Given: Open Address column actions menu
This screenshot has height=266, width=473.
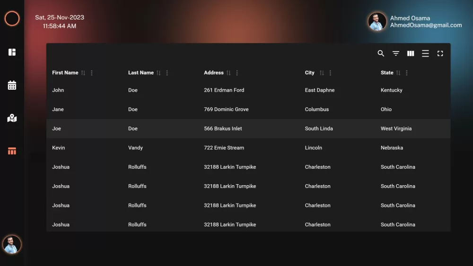Looking at the screenshot, I should point(237,73).
